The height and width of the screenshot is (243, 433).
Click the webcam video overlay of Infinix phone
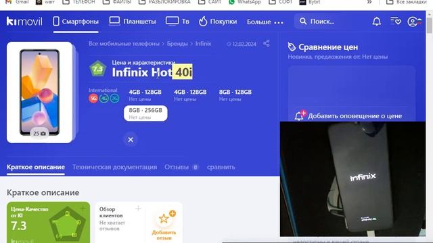352,179
